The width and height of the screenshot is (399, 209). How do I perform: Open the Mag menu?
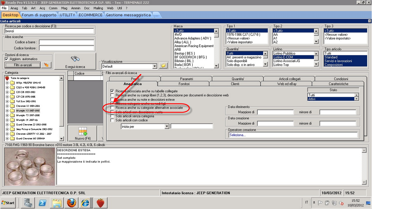(x=64, y=8)
